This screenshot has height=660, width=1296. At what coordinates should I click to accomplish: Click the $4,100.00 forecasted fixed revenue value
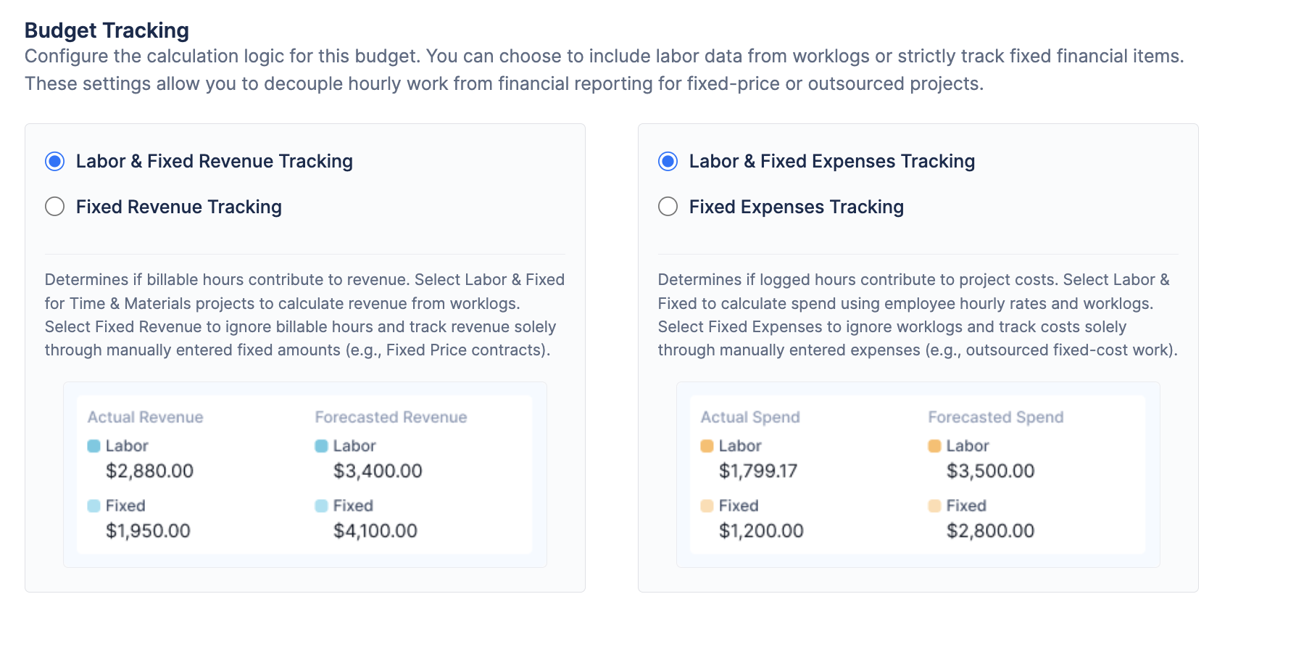point(375,531)
